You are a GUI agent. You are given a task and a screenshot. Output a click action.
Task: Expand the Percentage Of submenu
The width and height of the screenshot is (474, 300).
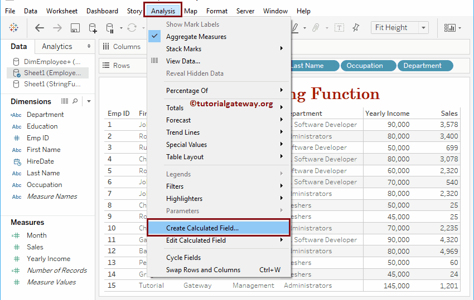(x=282, y=90)
